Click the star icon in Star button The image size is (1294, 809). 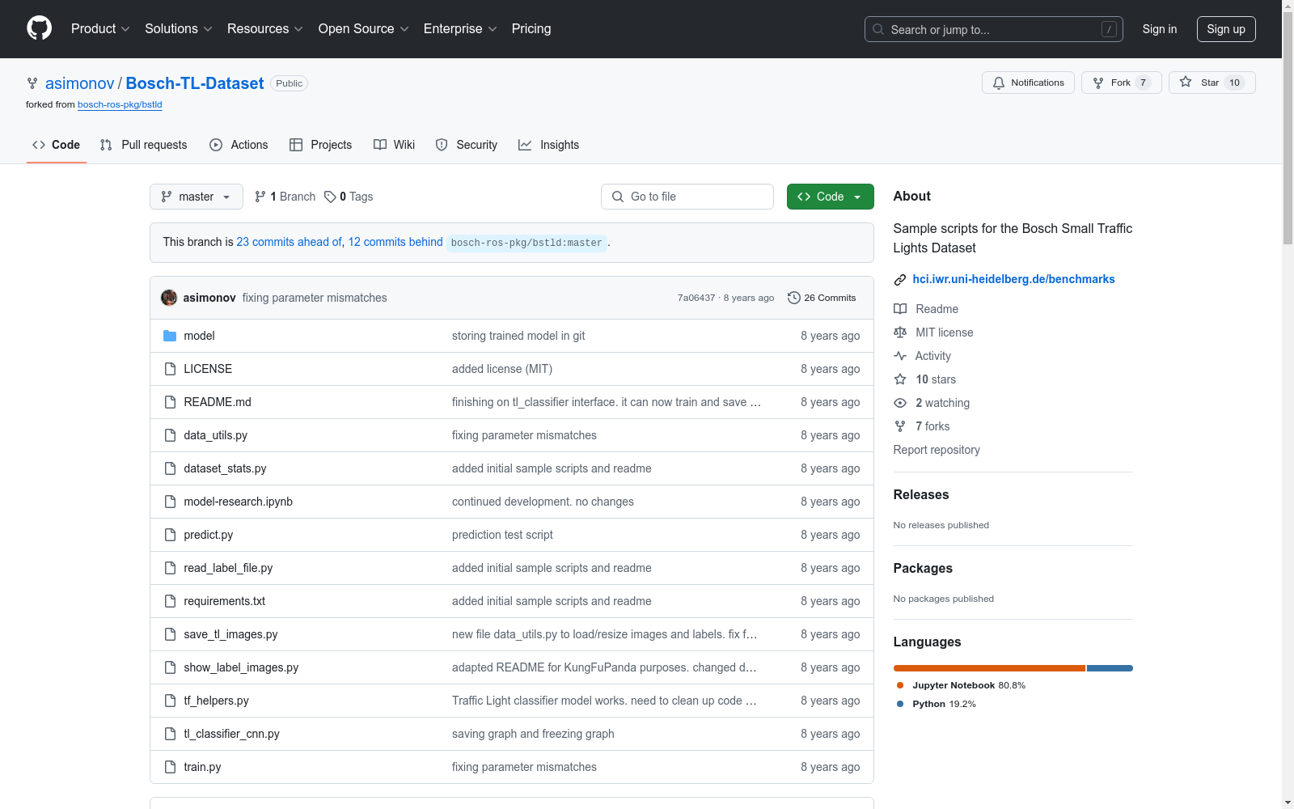coord(1186,82)
